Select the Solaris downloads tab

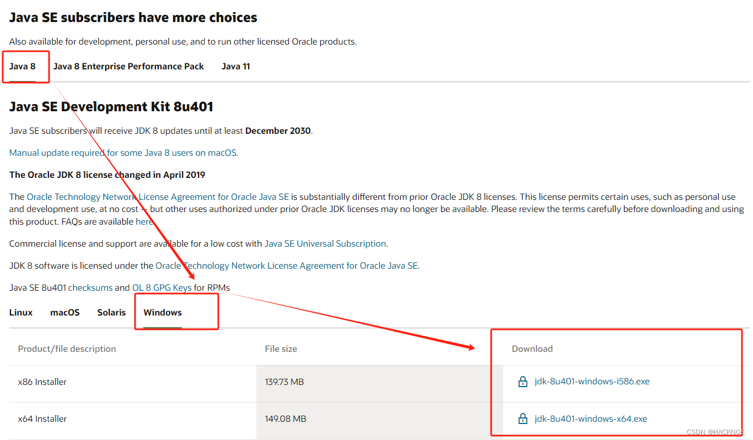click(x=112, y=312)
